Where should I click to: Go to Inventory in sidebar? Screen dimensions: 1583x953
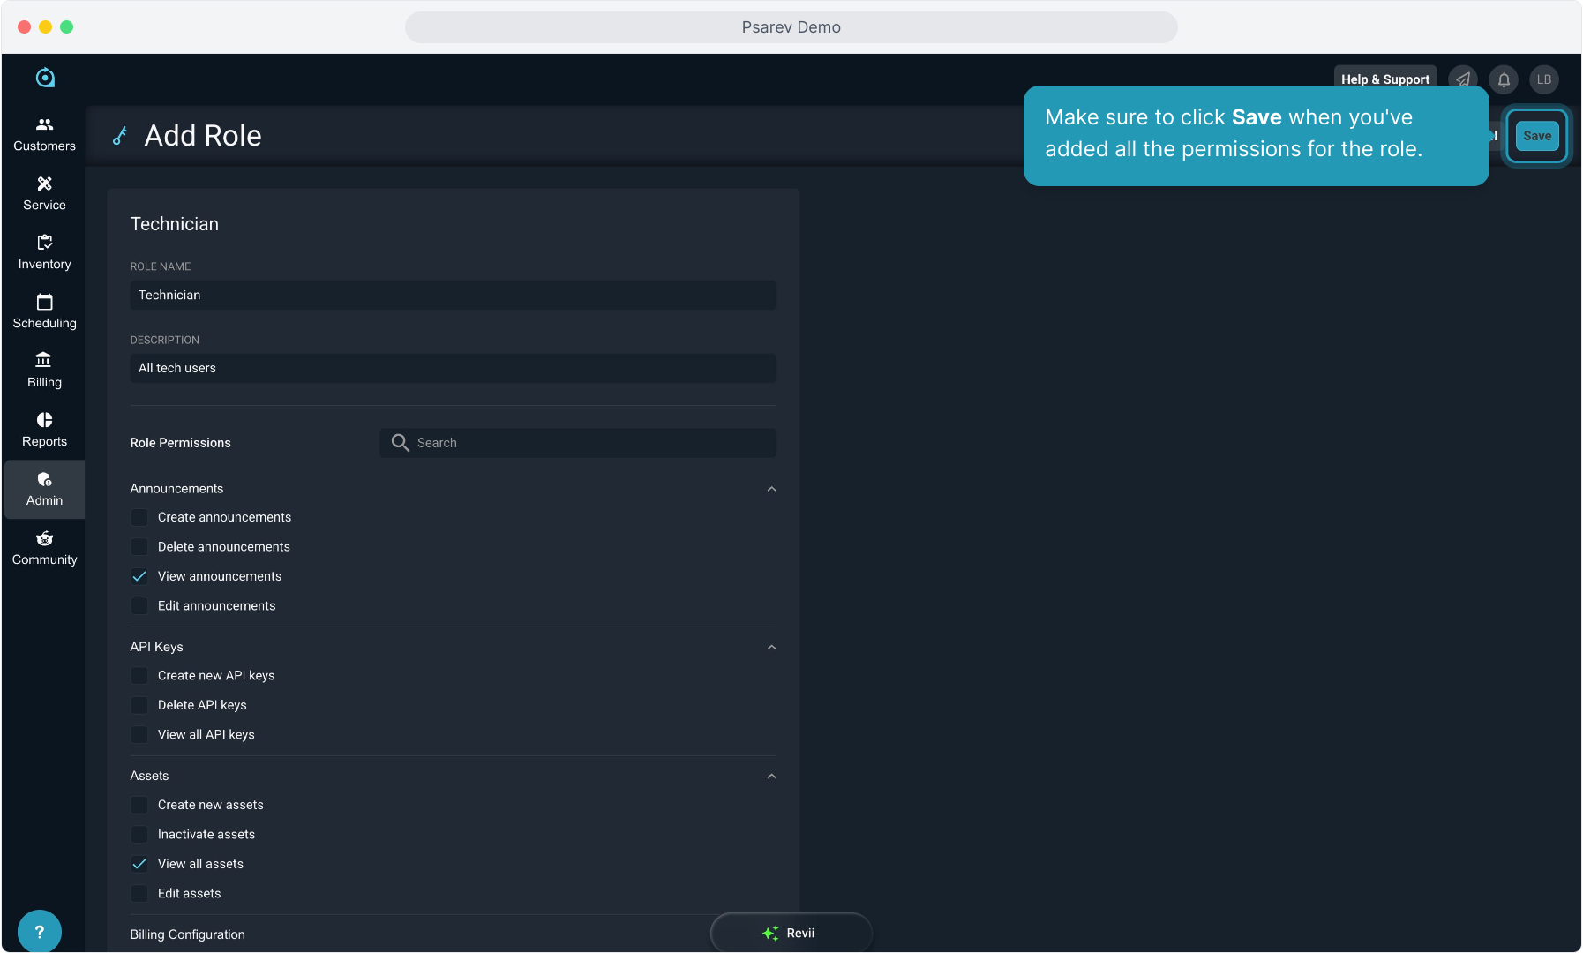click(x=44, y=252)
